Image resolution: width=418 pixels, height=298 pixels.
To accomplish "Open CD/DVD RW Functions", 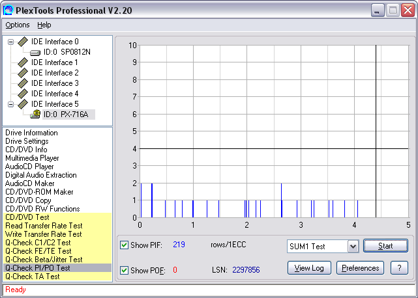I will click(42, 209).
